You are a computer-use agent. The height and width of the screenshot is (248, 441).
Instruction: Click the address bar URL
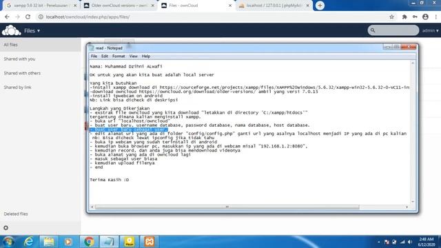[x=88, y=17]
